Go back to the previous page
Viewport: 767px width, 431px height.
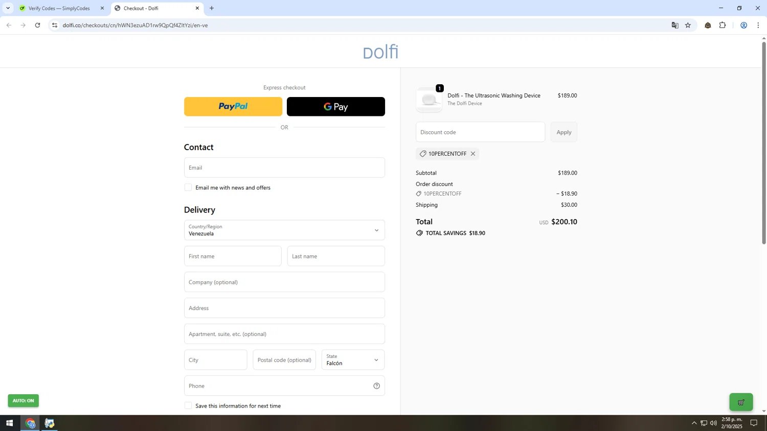tap(9, 25)
